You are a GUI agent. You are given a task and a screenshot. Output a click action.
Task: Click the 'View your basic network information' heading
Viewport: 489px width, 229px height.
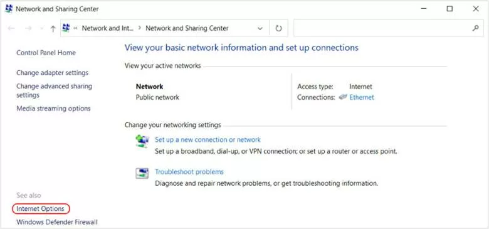pos(241,48)
